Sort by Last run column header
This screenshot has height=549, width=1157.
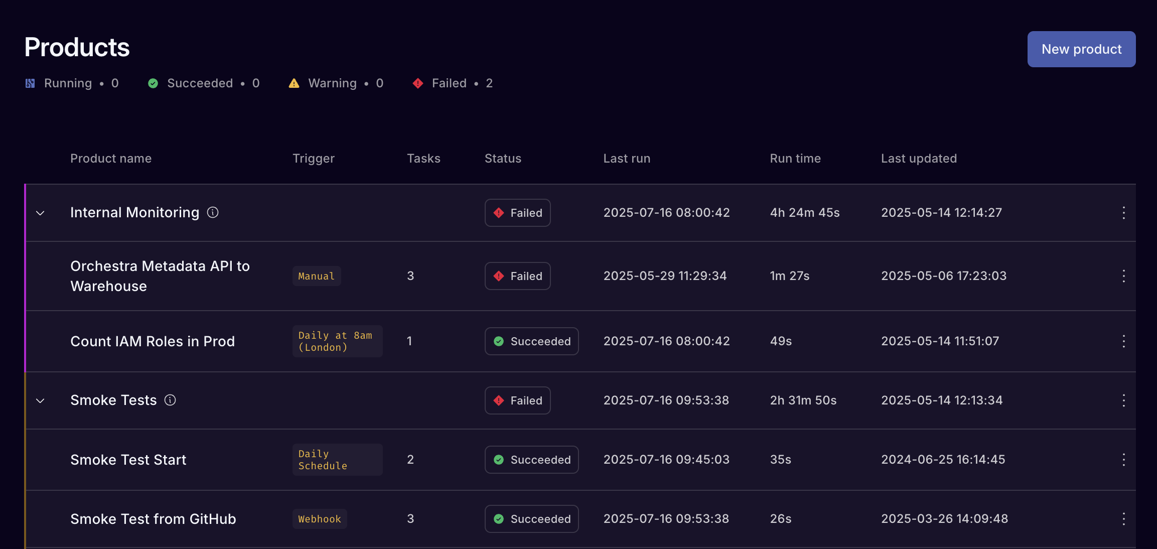[x=627, y=159]
